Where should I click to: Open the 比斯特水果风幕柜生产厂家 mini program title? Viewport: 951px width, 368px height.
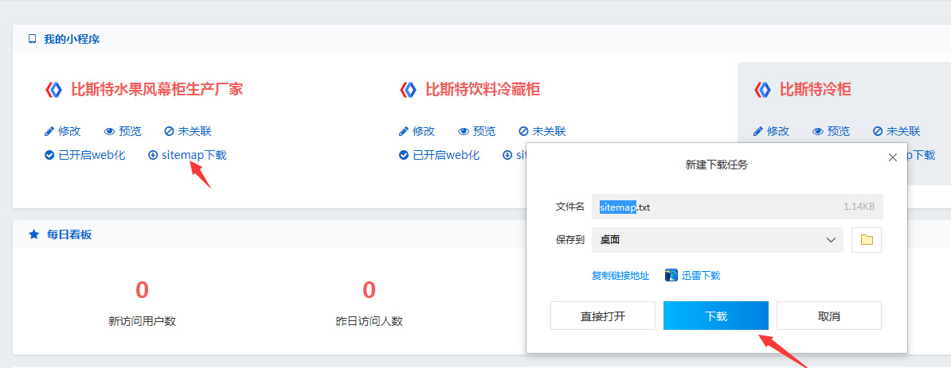pyautogui.click(x=157, y=90)
